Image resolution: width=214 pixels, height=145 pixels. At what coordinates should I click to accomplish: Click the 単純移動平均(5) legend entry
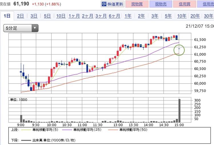(x=40, y=130)
